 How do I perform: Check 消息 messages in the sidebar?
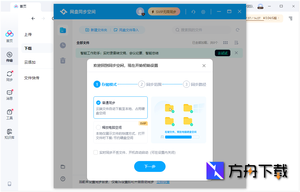(x=9, y=95)
